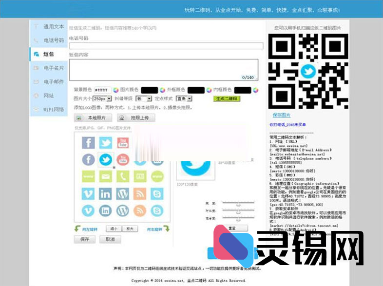This screenshot has height=286, width=383.
Task: Click the black 图片颜色 swatch
Action: (x=149, y=90)
